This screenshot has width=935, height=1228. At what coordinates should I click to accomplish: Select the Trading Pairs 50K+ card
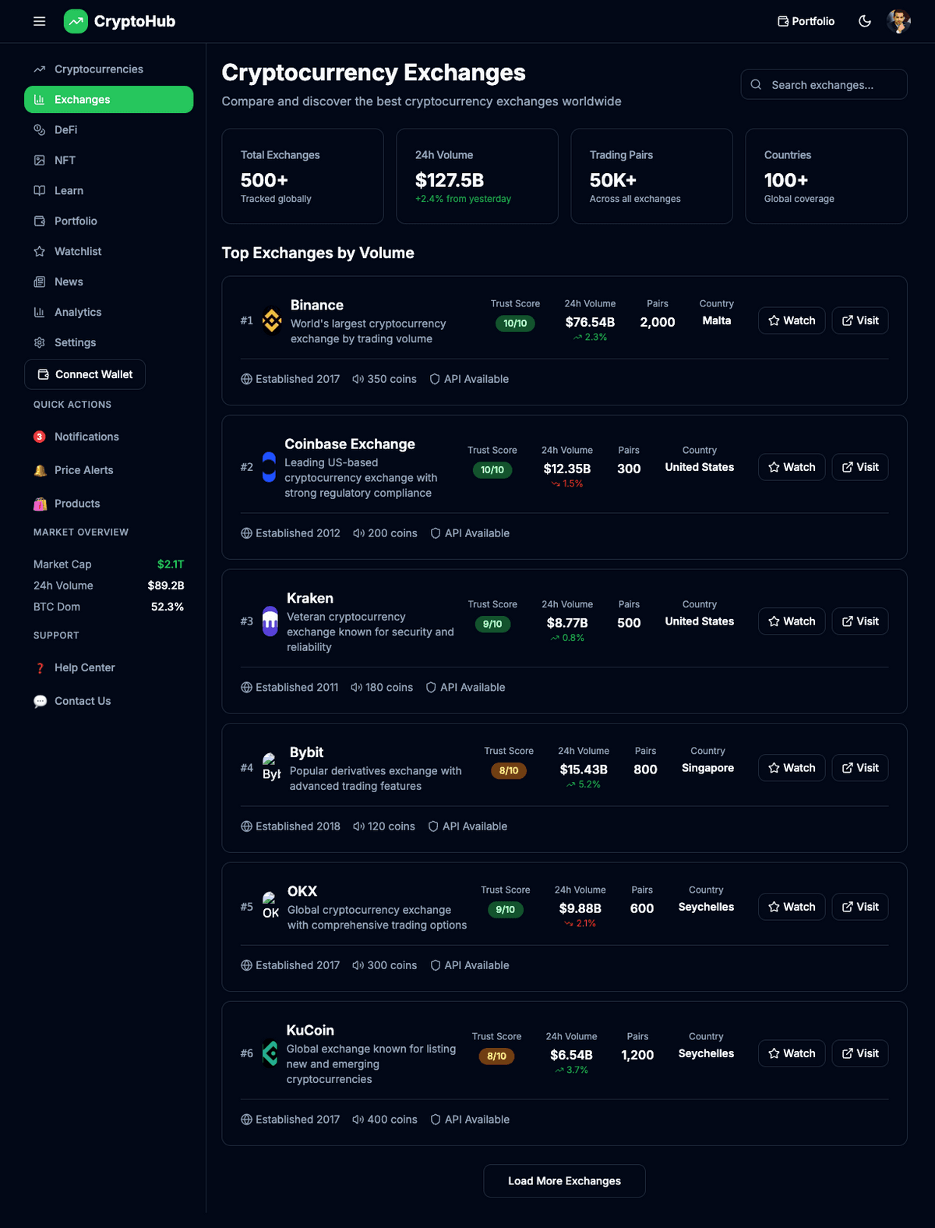point(651,176)
